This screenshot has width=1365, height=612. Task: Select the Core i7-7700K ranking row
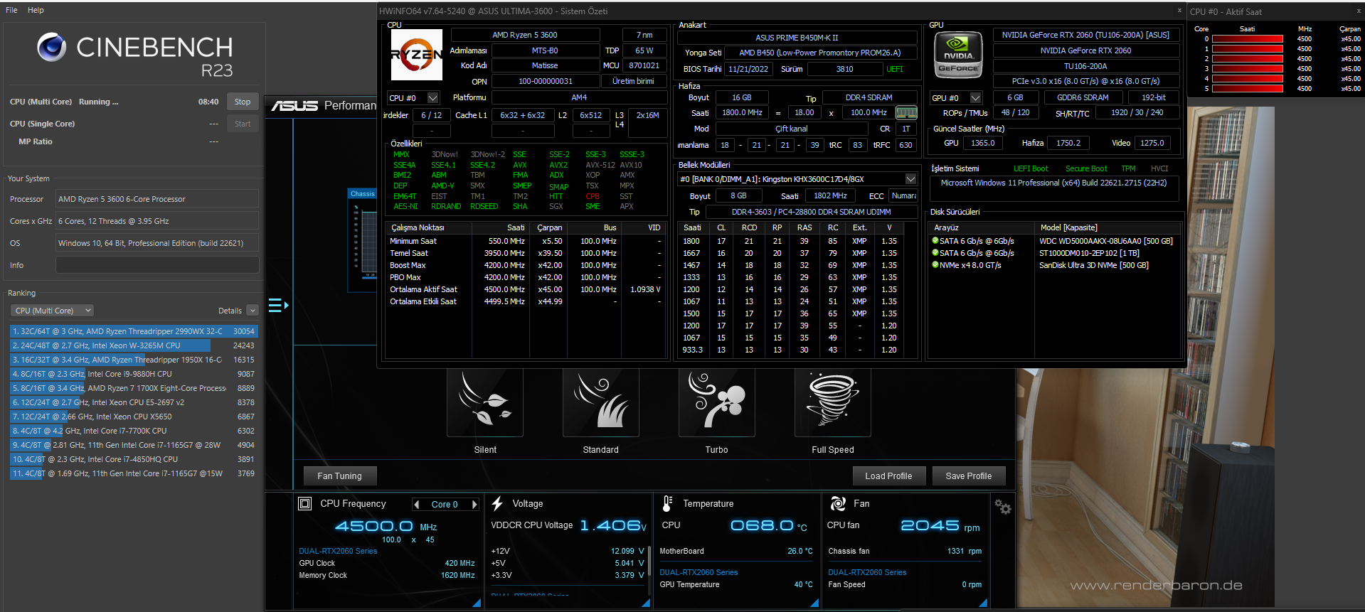pyautogui.click(x=133, y=431)
